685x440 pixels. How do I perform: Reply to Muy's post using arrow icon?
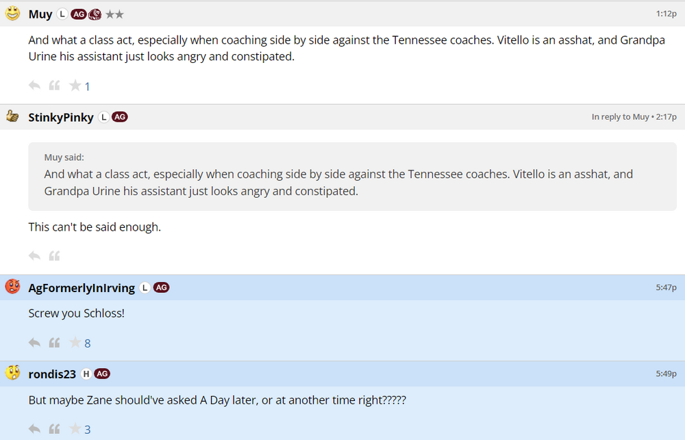34,86
